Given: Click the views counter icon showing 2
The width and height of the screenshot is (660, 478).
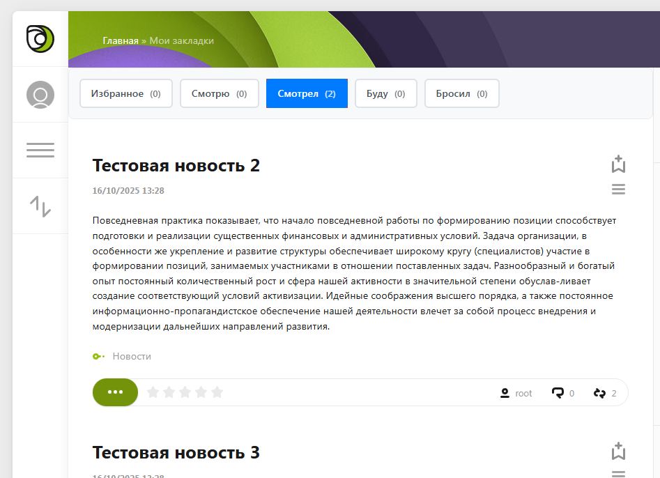Looking at the screenshot, I should coord(599,393).
